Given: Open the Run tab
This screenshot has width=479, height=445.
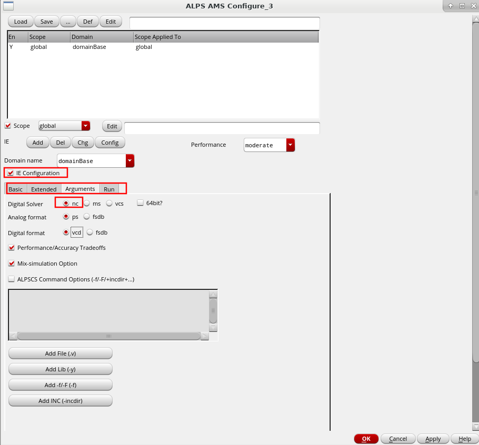Looking at the screenshot, I should click(109, 189).
